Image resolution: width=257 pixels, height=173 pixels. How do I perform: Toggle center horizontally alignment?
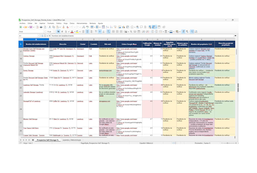(87, 32)
